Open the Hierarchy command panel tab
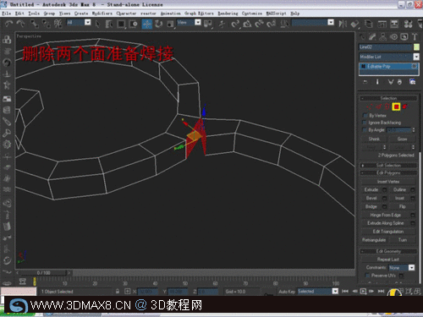The width and height of the screenshot is (423, 317). click(x=383, y=37)
